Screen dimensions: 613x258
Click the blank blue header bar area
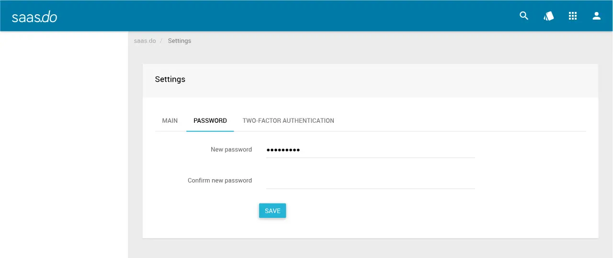click(287, 16)
